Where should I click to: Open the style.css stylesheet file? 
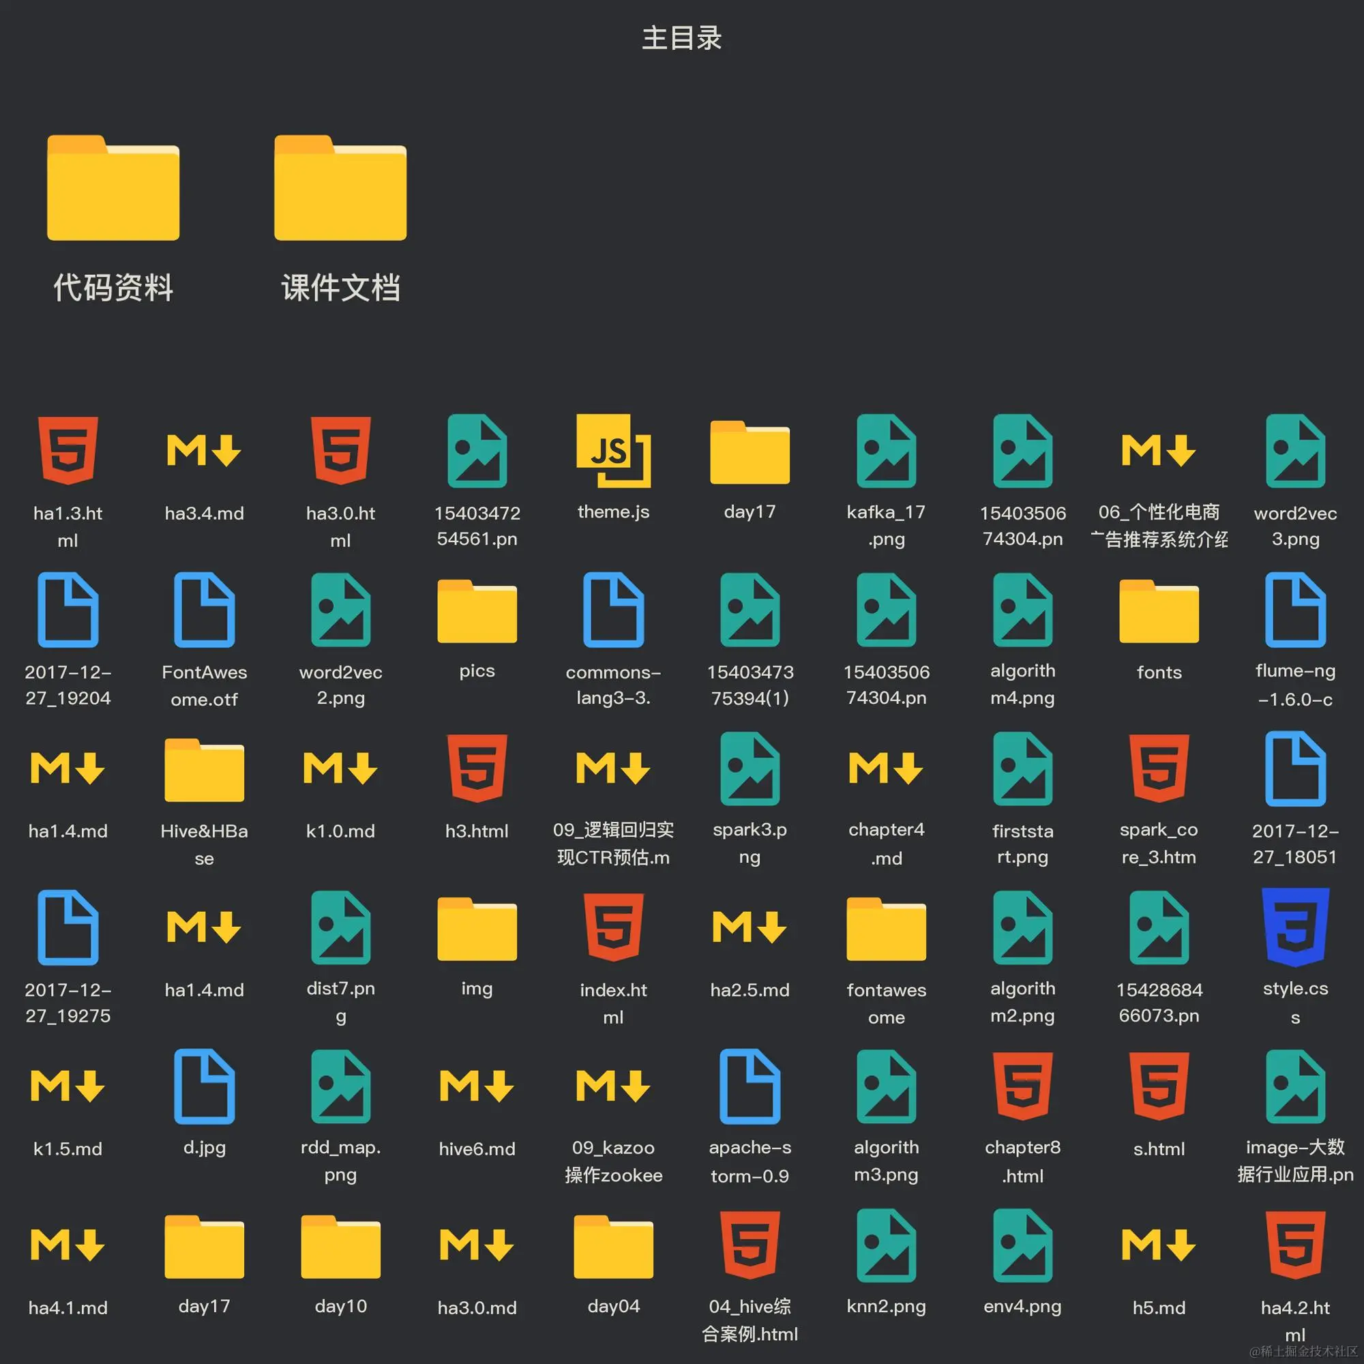coord(1295,927)
